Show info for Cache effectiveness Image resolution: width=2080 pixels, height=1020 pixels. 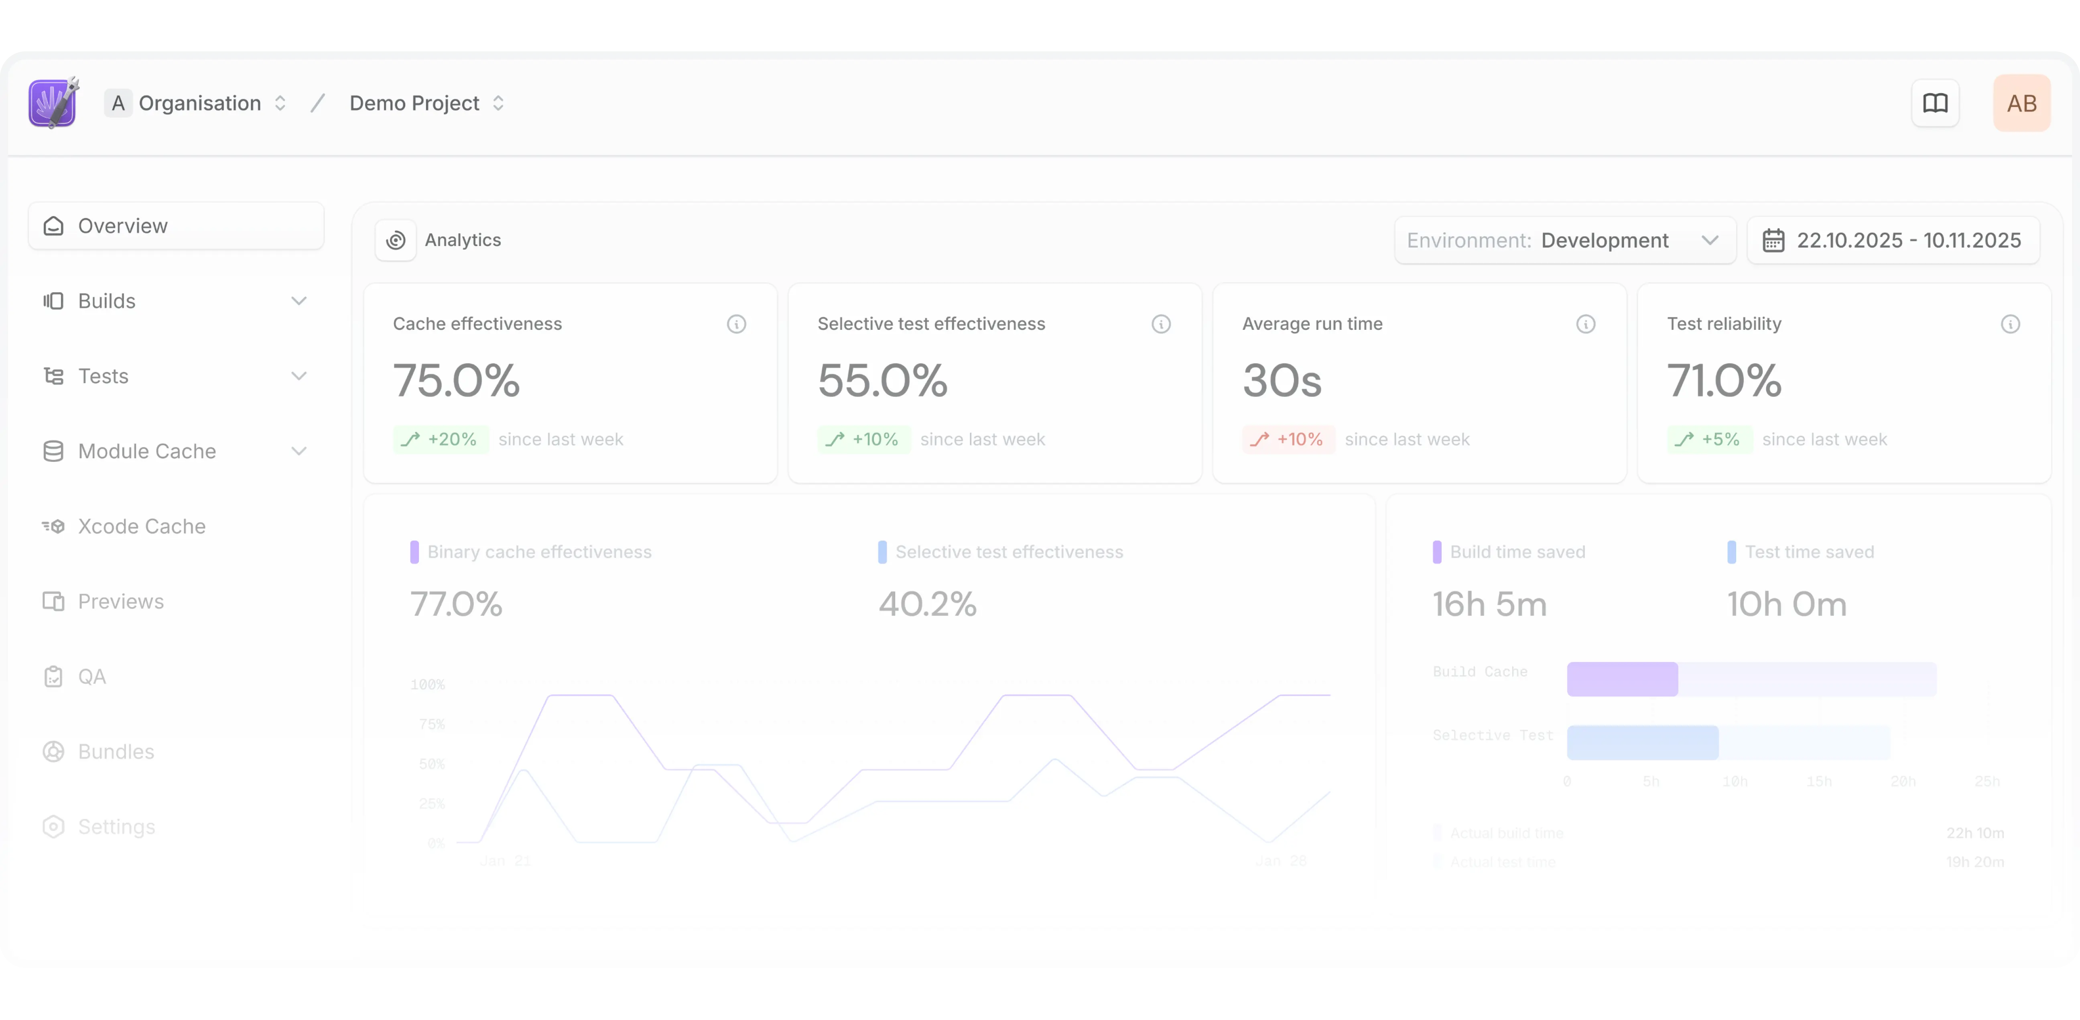tap(735, 324)
